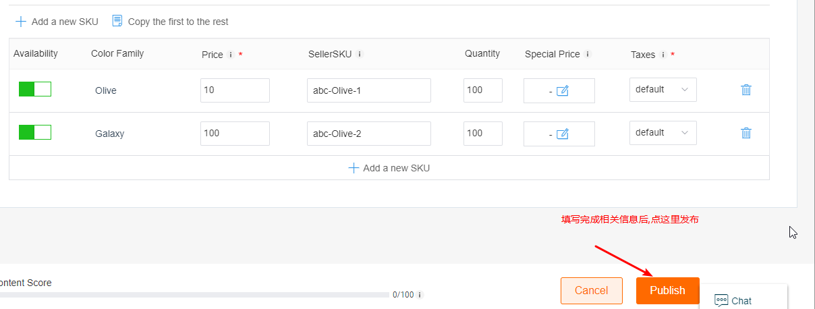
Task: Click the 0/100 score value
Action: pos(403,295)
